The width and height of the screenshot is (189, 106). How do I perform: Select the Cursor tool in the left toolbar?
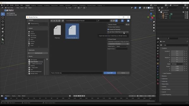(3, 18)
